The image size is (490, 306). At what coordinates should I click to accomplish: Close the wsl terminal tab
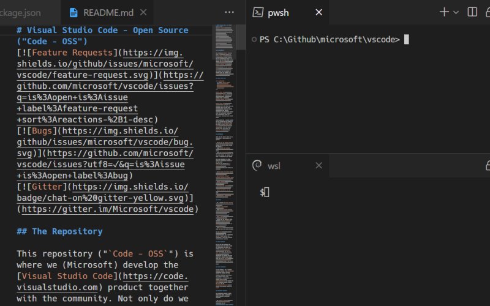[x=318, y=165]
